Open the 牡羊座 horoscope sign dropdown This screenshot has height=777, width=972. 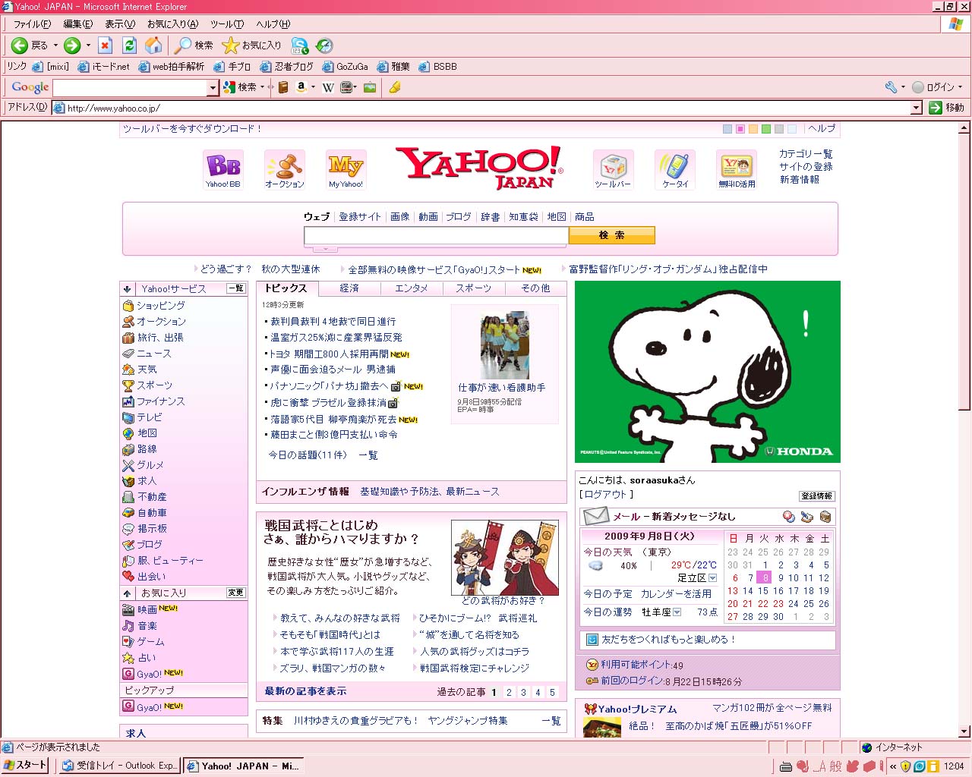pyautogui.click(x=677, y=612)
